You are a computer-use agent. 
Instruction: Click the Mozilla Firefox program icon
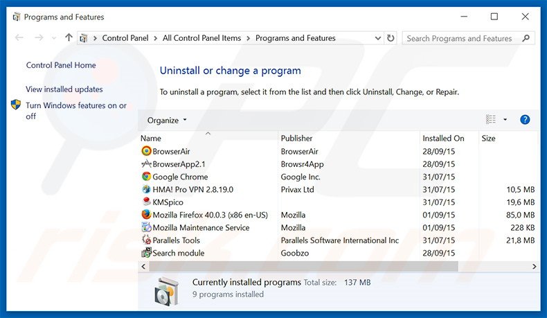pyautogui.click(x=146, y=214)
